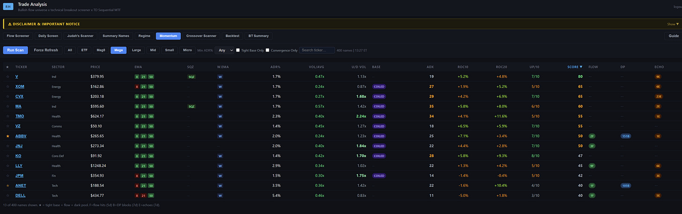Open the JPM ticker link

[x=19, y=176]
